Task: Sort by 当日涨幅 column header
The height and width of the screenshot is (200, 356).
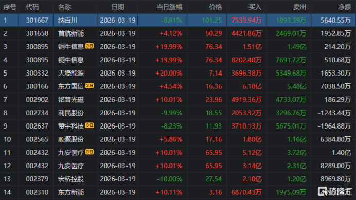Action: [169, 7]
